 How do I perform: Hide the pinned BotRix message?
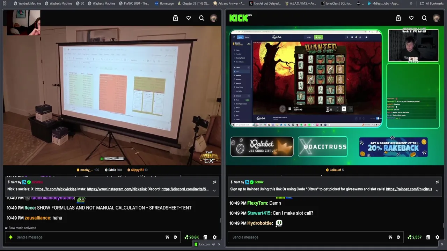click(437, 182)
